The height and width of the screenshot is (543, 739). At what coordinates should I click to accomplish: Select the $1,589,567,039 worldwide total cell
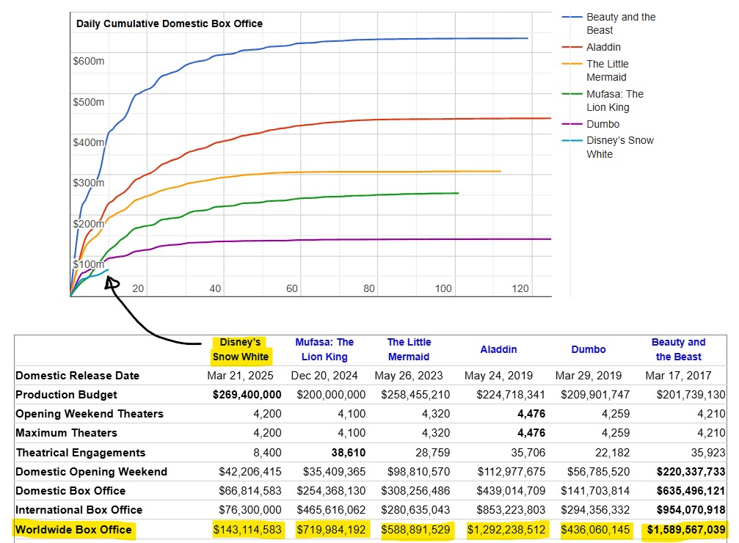pyautogui.click(x=683, y=529)
